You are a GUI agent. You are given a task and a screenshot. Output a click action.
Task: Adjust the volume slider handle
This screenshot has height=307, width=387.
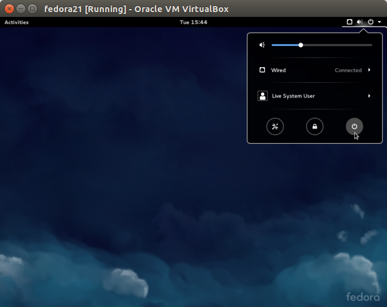301,45
